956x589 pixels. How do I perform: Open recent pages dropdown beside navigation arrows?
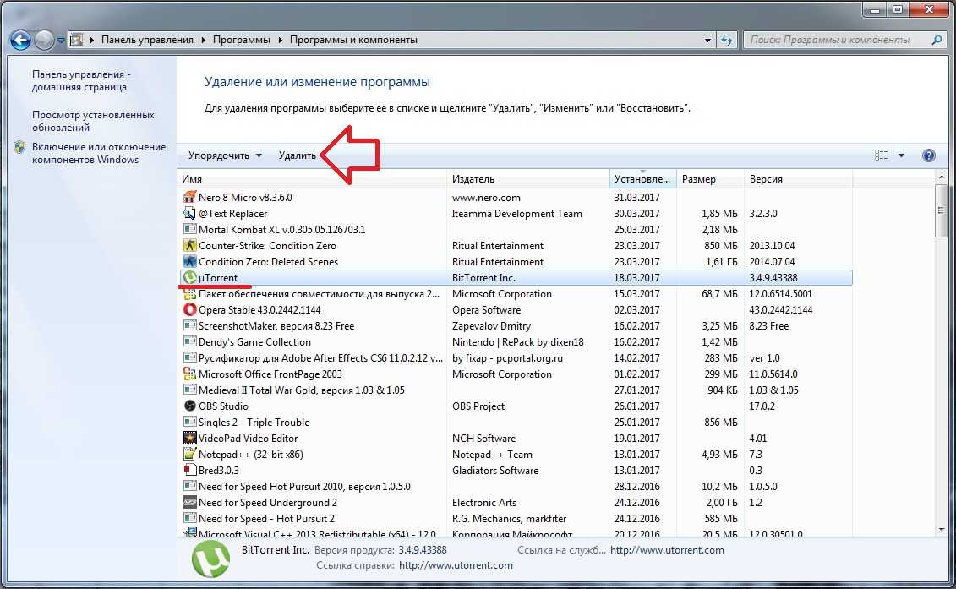61,41
